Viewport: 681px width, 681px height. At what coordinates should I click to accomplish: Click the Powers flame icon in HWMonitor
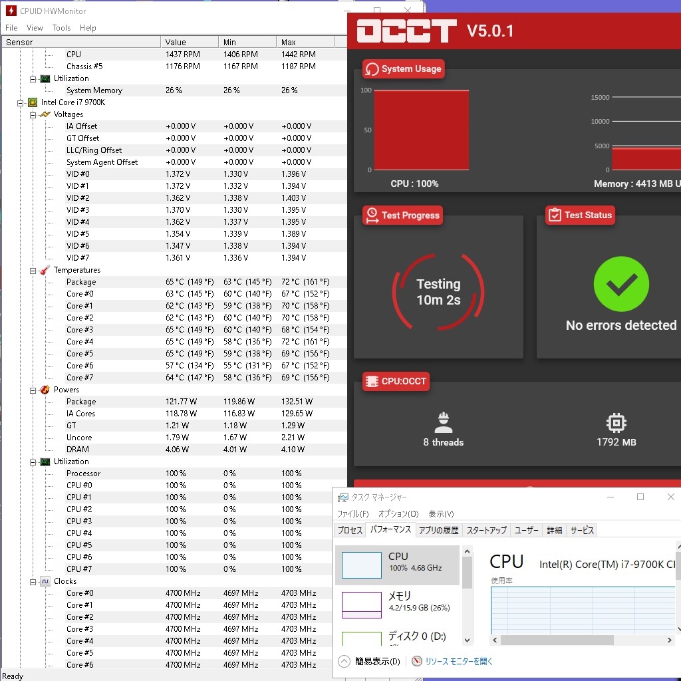tap(45, 390)
